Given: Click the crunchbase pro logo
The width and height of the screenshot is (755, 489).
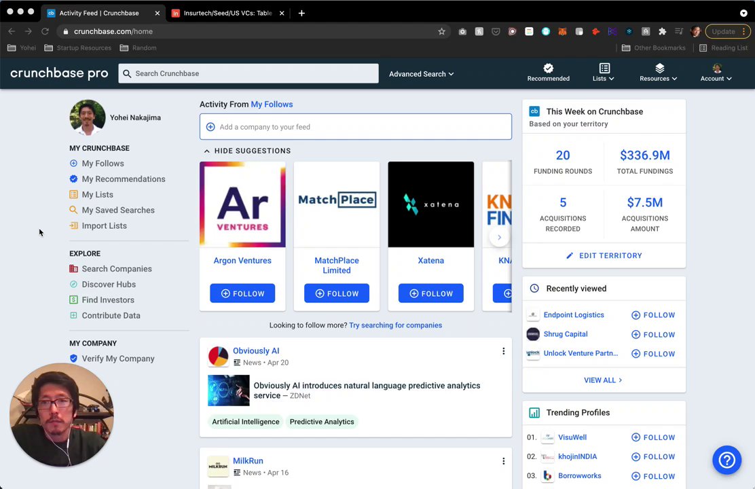Looking at the screenshot, I should pyautogui.click(x=59, y=73).
